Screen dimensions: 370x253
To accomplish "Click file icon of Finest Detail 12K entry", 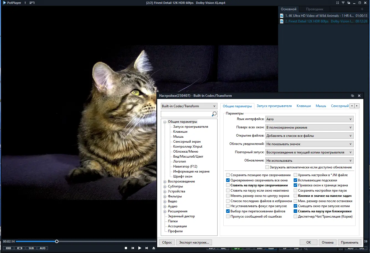I will click(x=282, y=21).
